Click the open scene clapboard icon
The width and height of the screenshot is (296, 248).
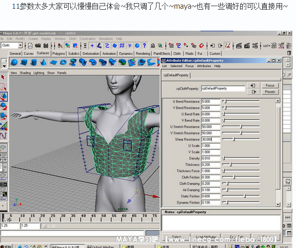pos(38,46)
